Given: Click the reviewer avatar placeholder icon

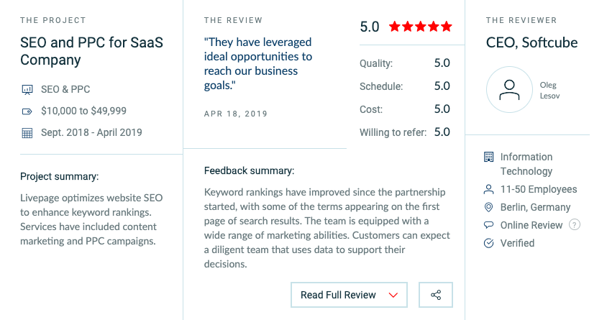Looking at the screenshot, I should pyautogui.click(x=509, y=90).
